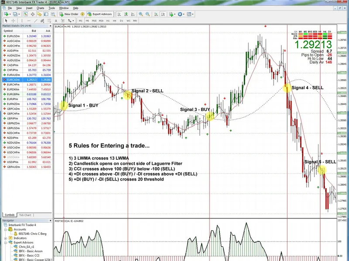
Task: Click the yellow diamond info icon
Action: [x=82, y=14]
